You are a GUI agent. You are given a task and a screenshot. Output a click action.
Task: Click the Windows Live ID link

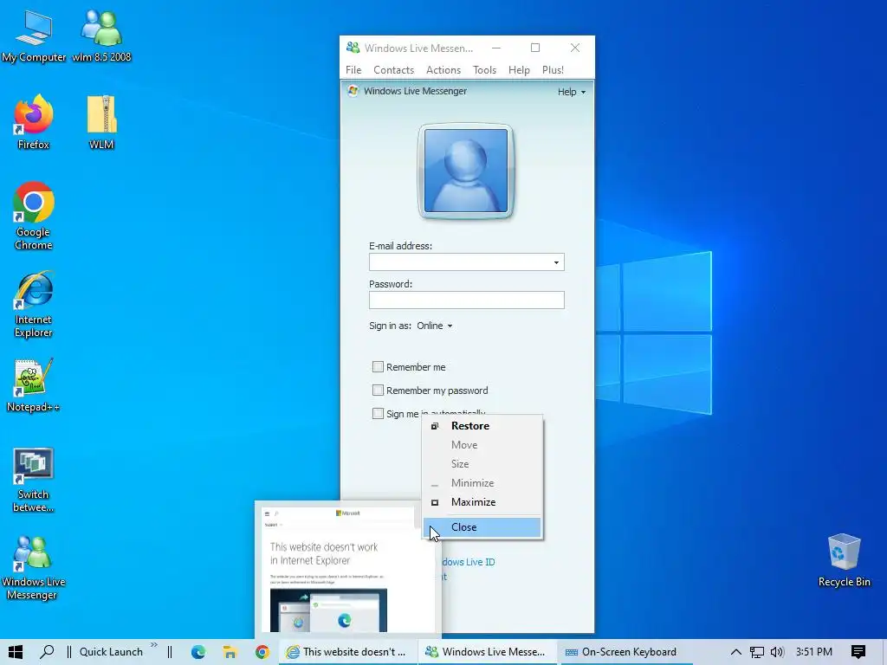(x=468, y=562)
